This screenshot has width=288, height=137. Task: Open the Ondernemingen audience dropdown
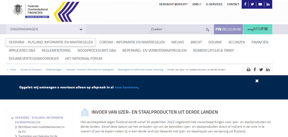click(46, 29)
